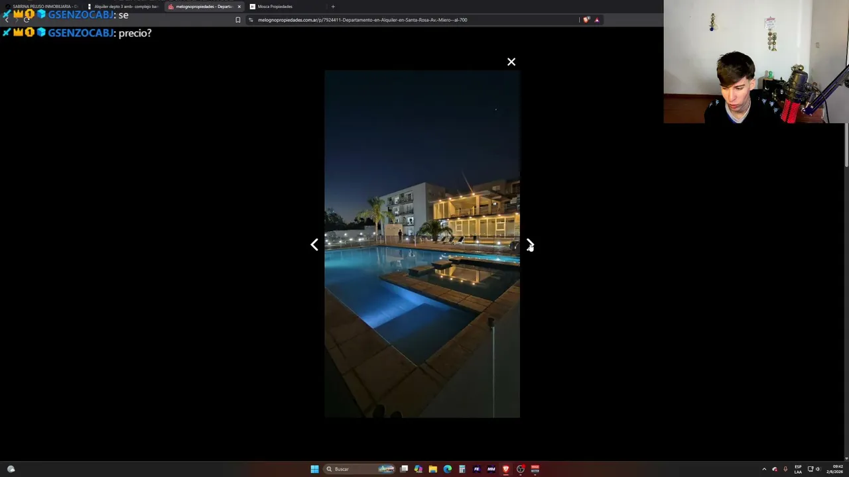Open OBS Studio from the taskbar
849x477 pixels.
click(520, 469)
